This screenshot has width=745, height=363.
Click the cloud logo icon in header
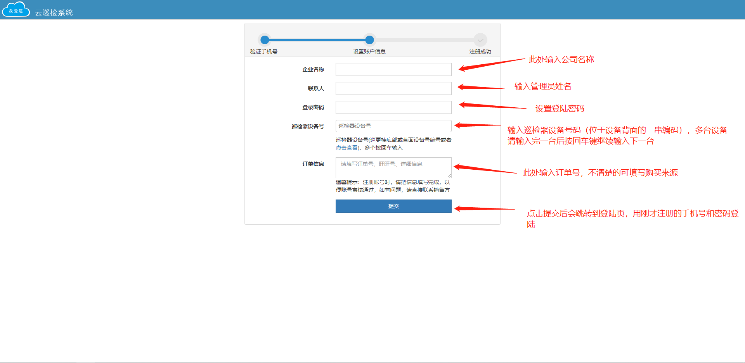[x=16, y=9]
